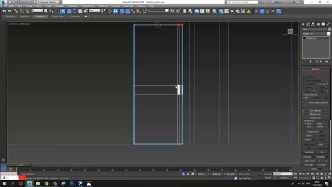The image size is (332, 187).
Task: Click the Align tool icon
Action: coord(178,11)
